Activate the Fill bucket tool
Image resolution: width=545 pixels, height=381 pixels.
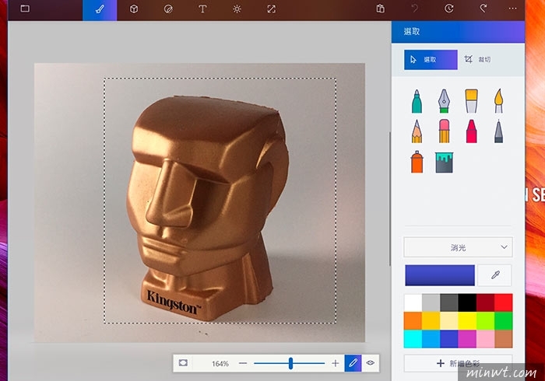point(444,162)
